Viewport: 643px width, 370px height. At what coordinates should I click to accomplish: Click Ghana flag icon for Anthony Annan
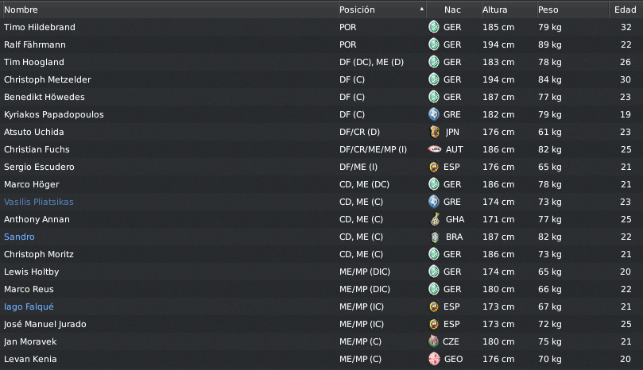tap(435, 219)
